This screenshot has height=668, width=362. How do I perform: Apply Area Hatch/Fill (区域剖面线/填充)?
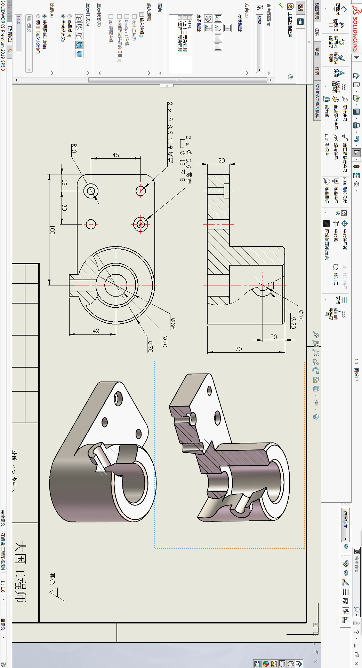coord(327,239)
